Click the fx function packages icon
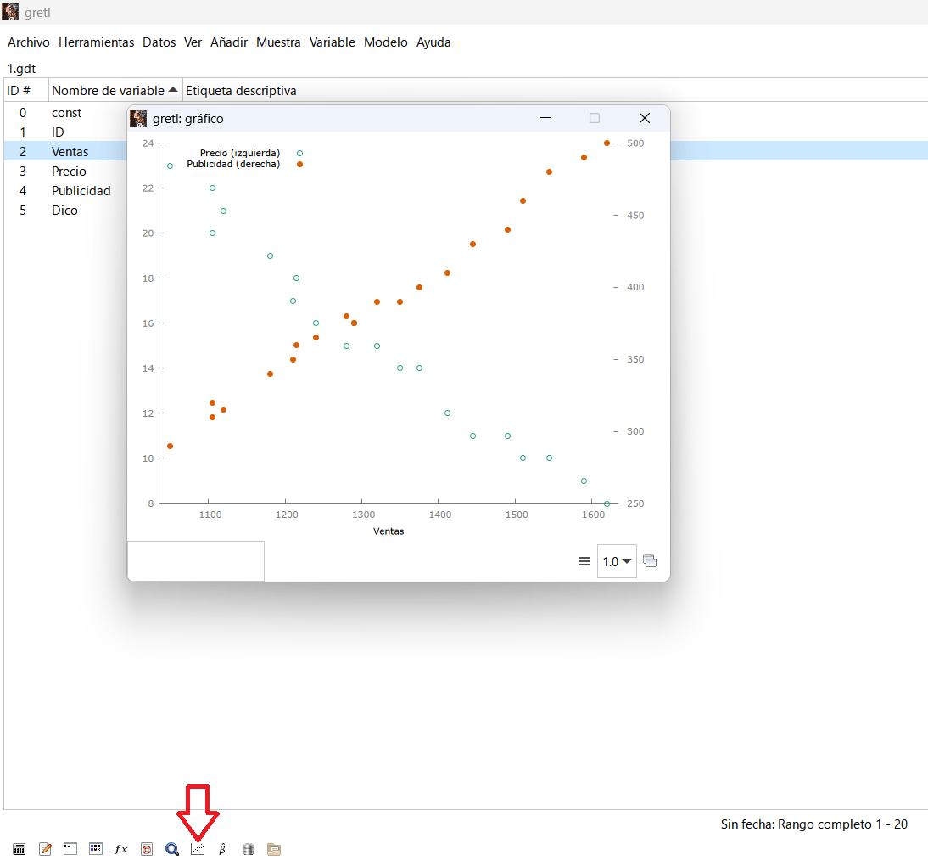Viewport: 928px width, 866px height. coord(121,849)
